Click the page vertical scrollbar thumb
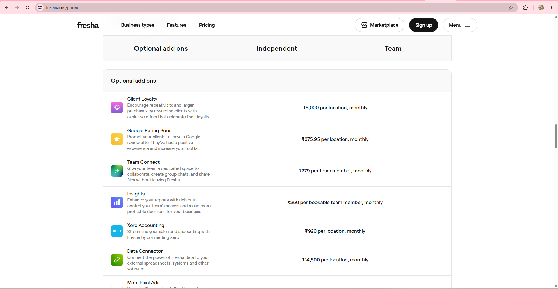 click(x=556, y=136)
